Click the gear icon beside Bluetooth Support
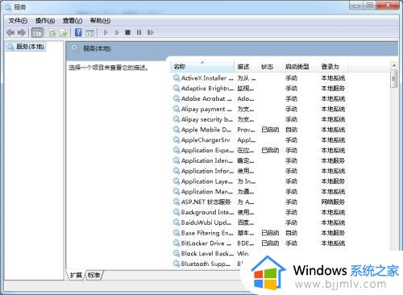The height and width of the screenshot is (295, 403). (177, 264)
